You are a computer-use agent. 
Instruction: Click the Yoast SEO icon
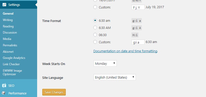coord(4,85)
